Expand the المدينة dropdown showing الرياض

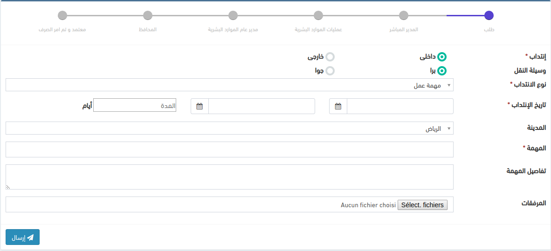tap(229, 129)
